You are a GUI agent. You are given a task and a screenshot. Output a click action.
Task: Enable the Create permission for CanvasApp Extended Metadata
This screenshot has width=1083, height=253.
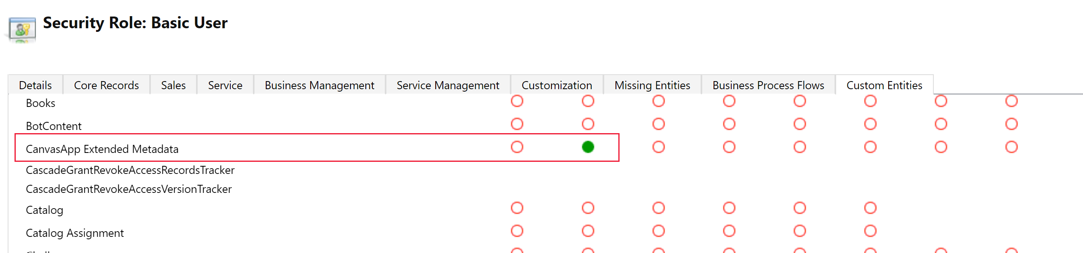(x=517, y=148)
